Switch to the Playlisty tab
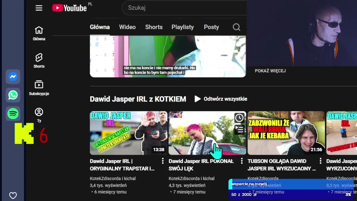The height and width of the screenshot is (201, 357). point(183,27)
